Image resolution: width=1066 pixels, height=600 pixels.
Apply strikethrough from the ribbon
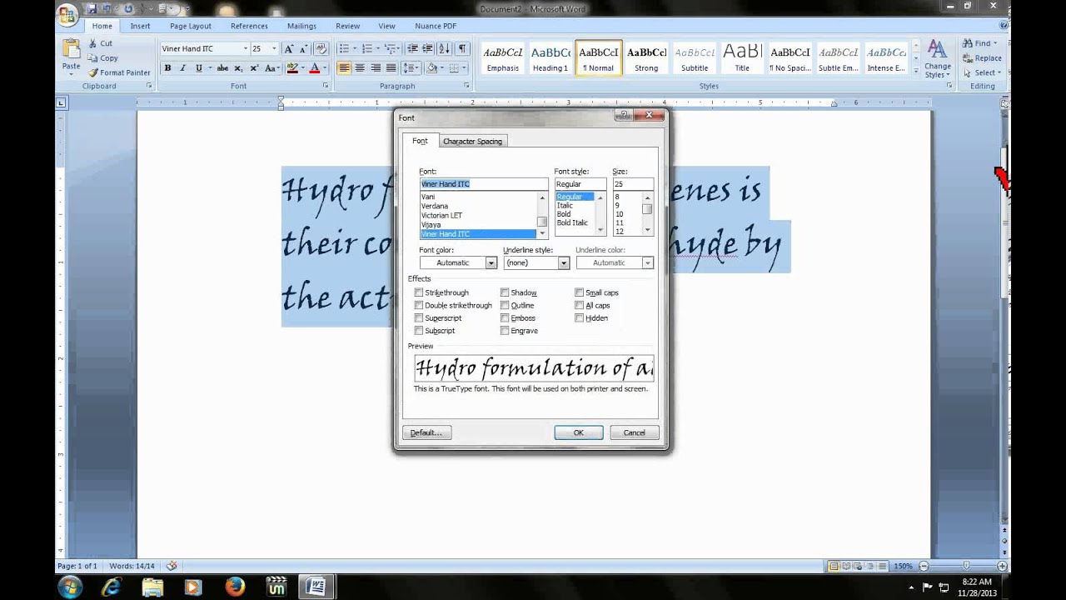point(221,68)
